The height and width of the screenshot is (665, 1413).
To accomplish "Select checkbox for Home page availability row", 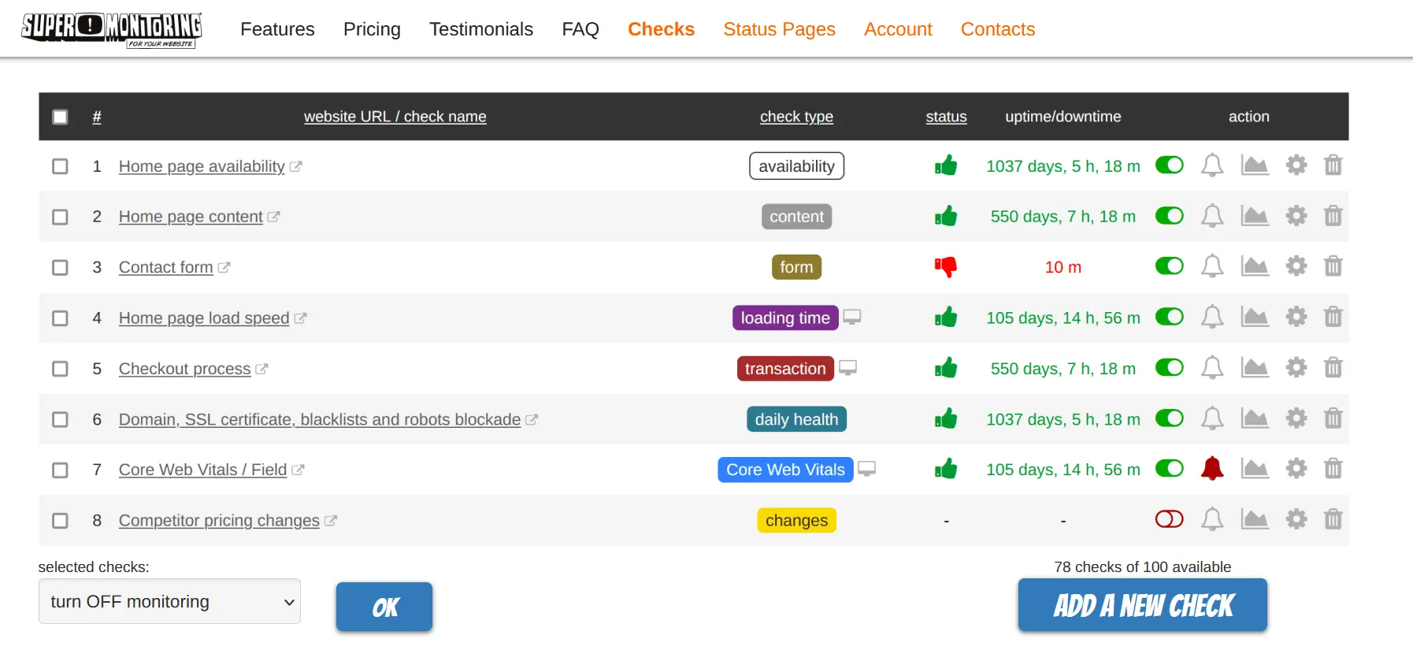I will point(60,166).
